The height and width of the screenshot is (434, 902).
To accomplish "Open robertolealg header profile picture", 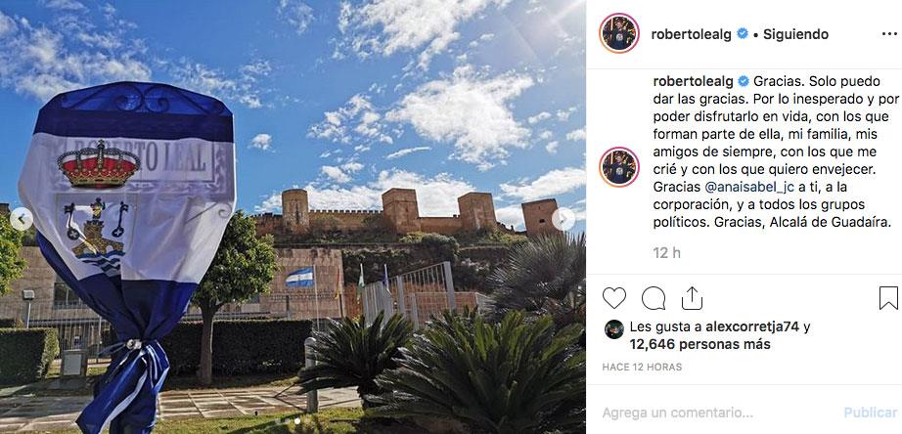I will [619, 33].
